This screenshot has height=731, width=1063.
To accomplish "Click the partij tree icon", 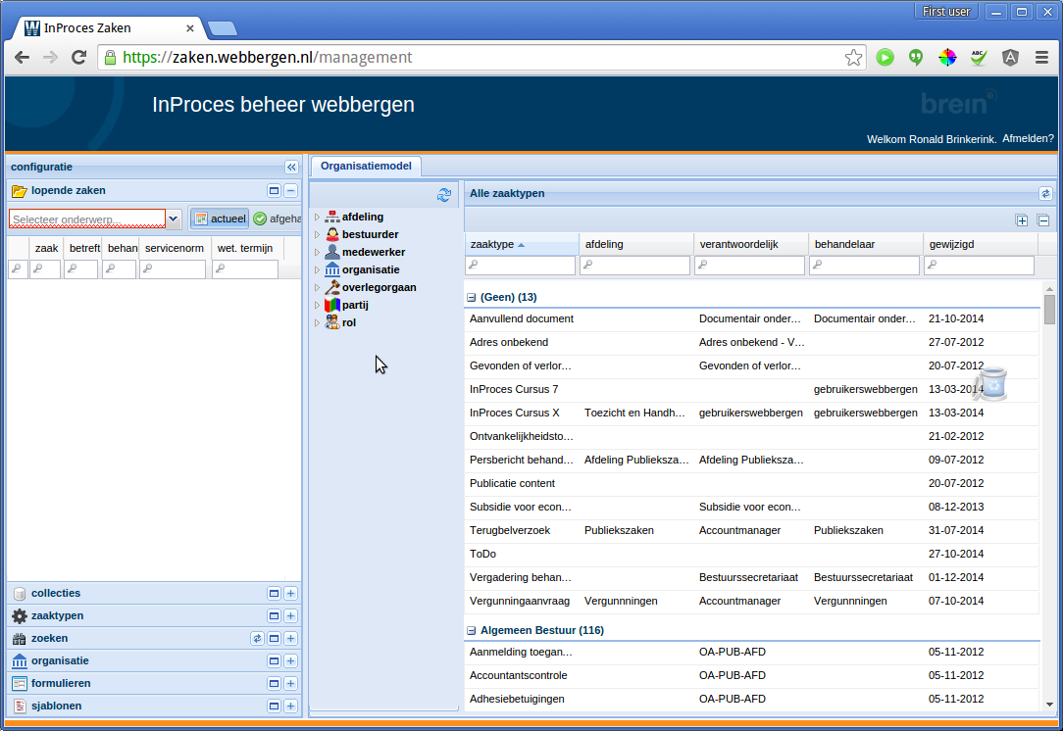I will (x=332, y=305).
